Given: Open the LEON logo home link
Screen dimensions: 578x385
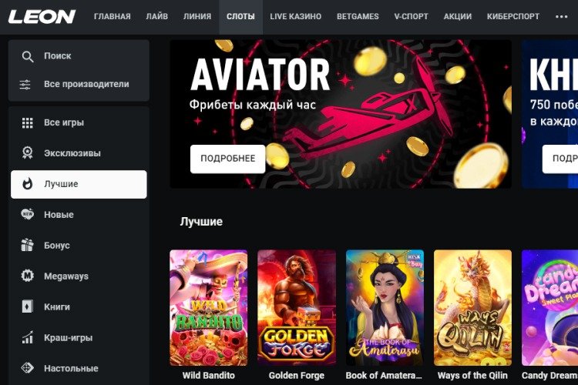Looking at the screenshot, I should click(x=42, y=17).
